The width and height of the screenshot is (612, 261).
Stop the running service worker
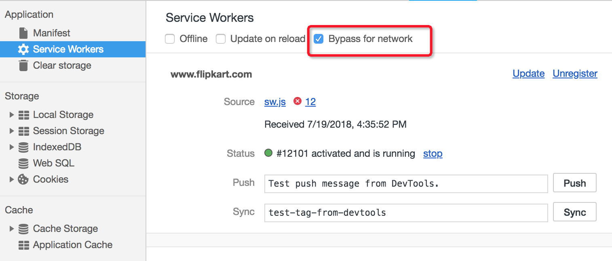point(433,154)
